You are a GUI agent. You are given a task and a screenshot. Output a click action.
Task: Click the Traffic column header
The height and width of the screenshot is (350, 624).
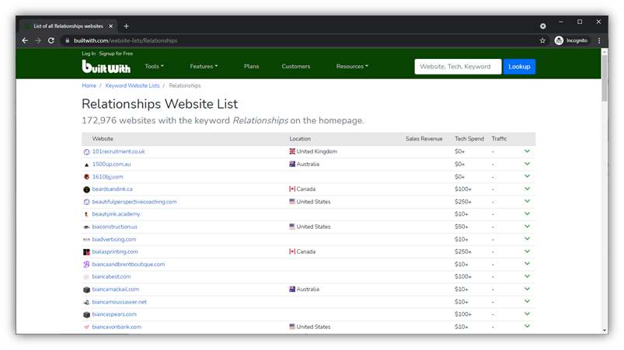(499, 139)
